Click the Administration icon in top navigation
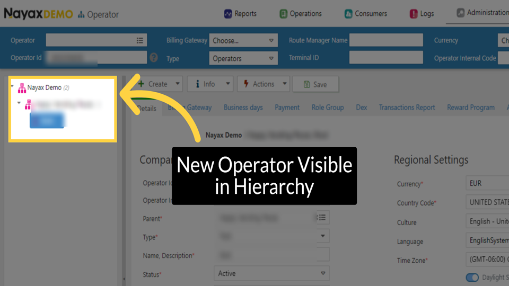The width and height of the screenshot is (509, 286). pos(460,13)
